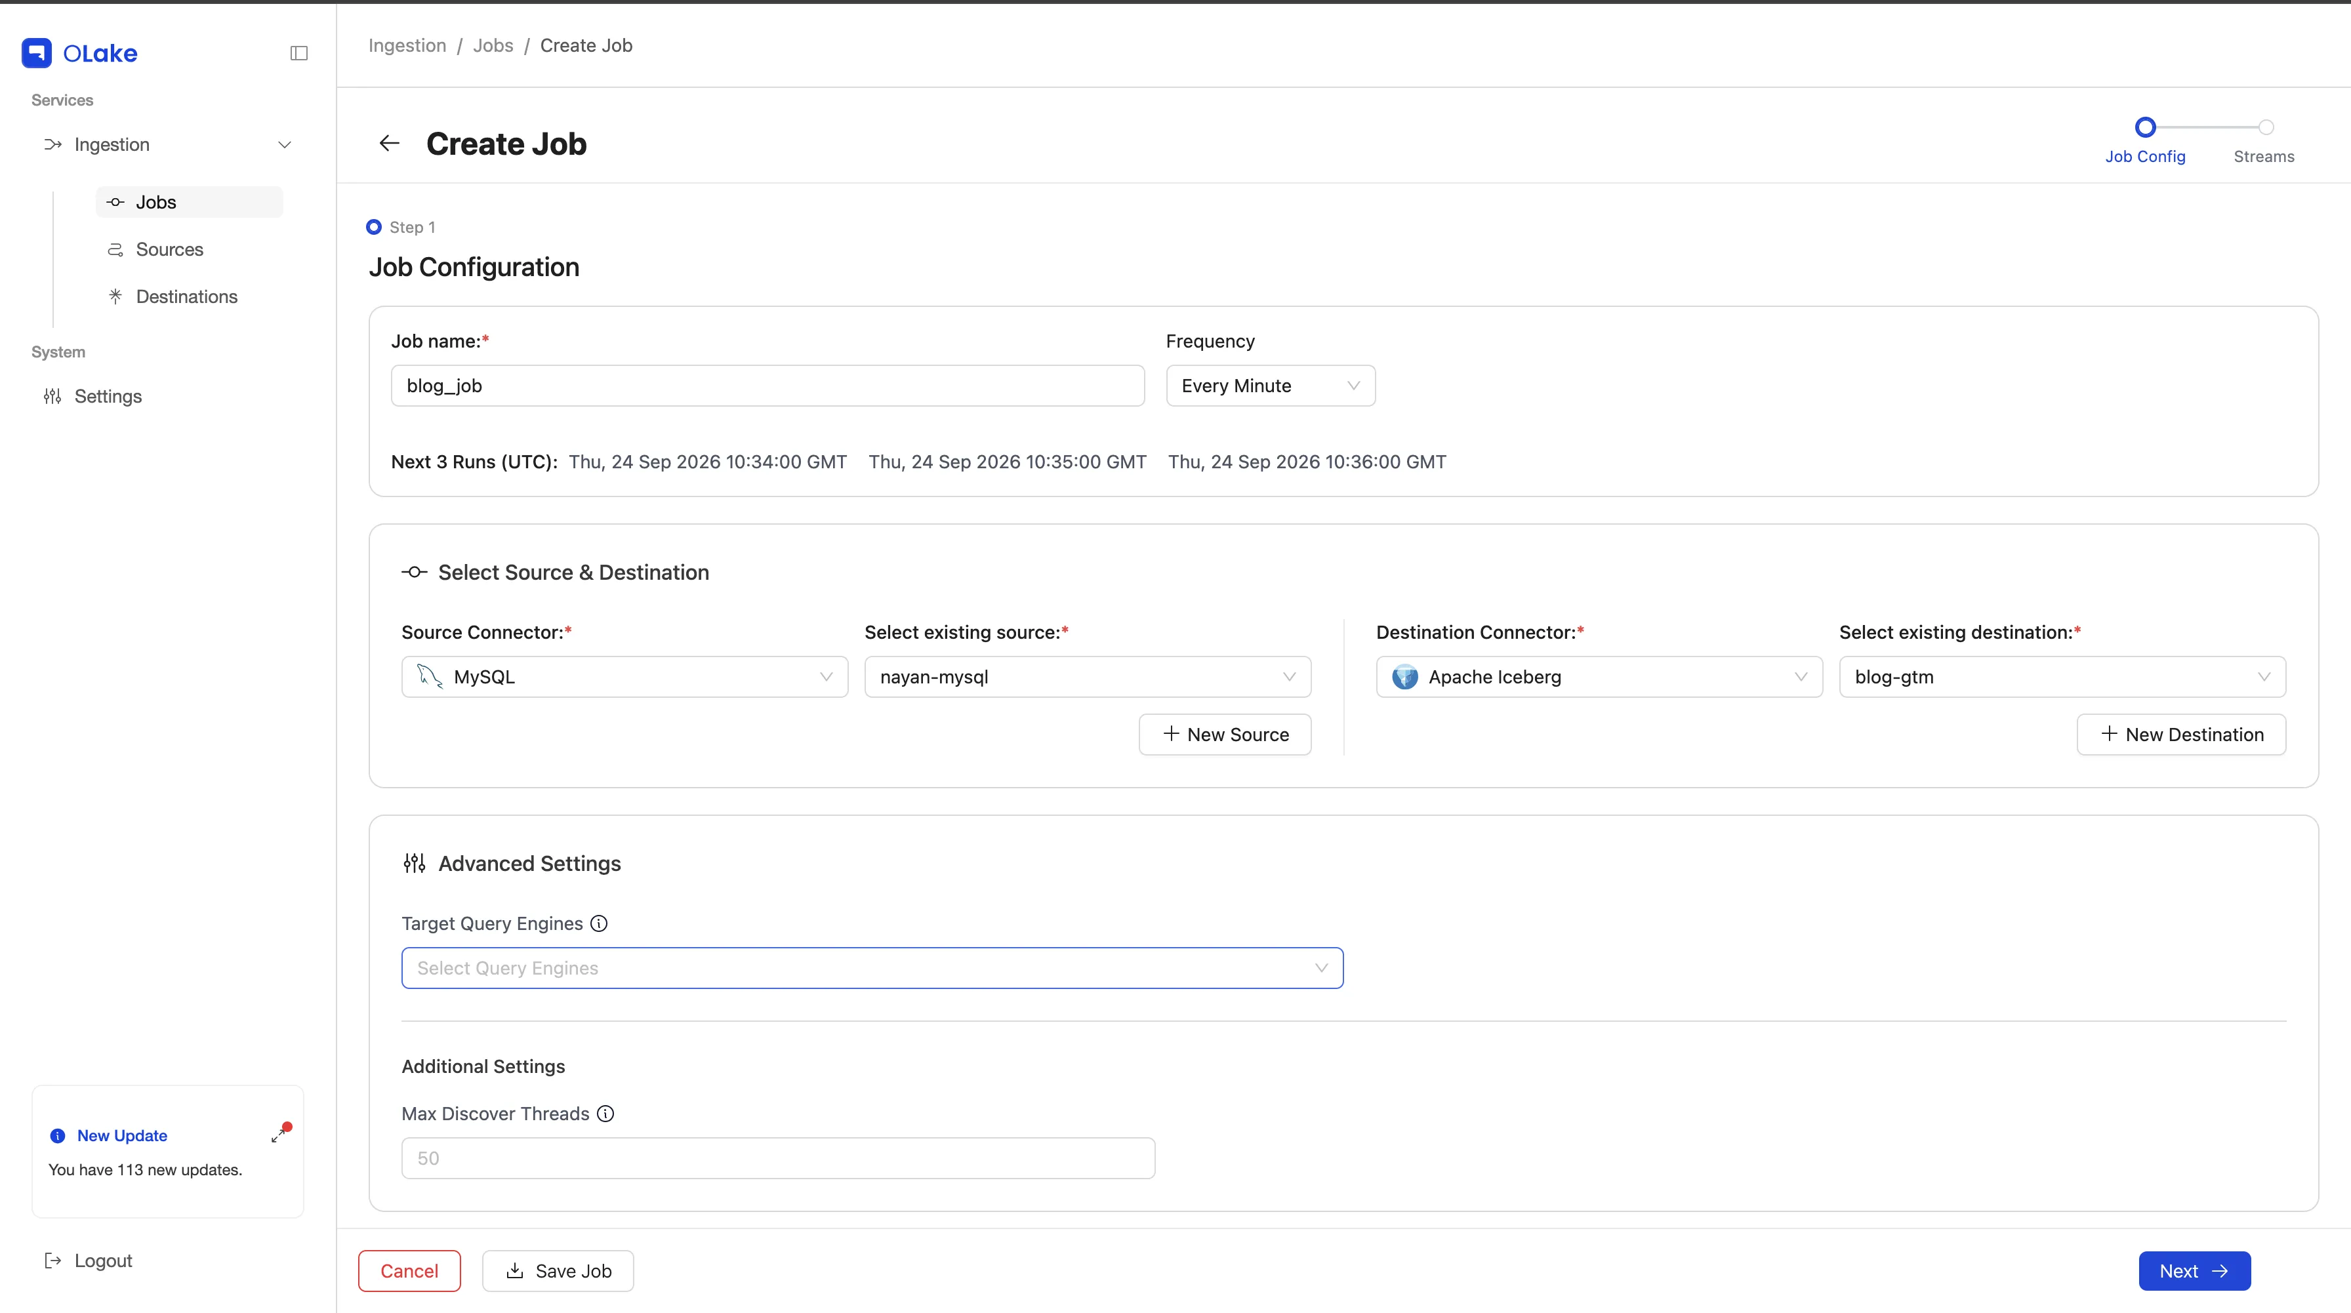Click the info icon beside Target Query Engines
Screen dimensions: 2351x1313
599,923
